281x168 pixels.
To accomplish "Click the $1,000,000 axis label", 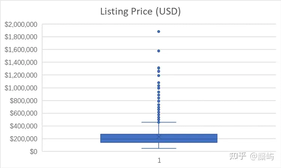I will click(21, 88).
